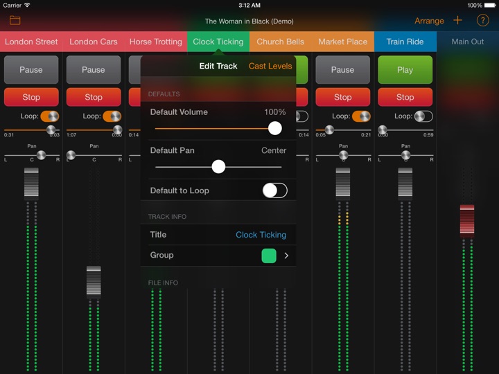This screenshot has width=499, height=374.
Task: Click Market Place remaining time 0:21
Action: 366,135
